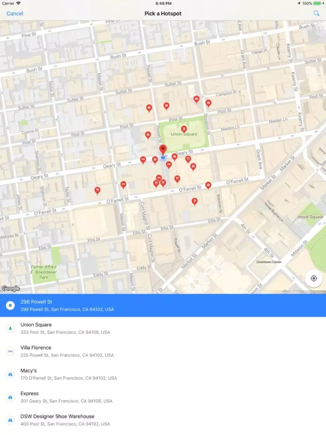This screenshot has height=435, width=326.
Task: Pick DSW Designer Shoe Warehouse from the list
Action: (x=163, y=420)
